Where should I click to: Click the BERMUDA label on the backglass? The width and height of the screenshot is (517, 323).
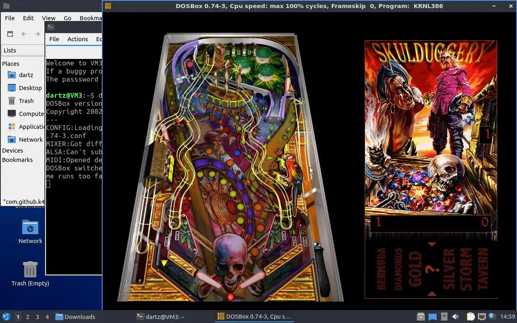(x=381, y=268)
